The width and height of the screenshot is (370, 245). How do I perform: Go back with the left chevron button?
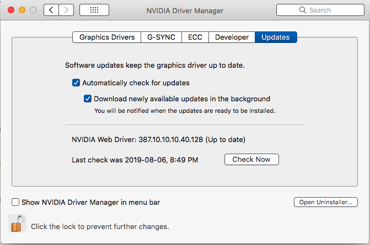tap(51, 10)
